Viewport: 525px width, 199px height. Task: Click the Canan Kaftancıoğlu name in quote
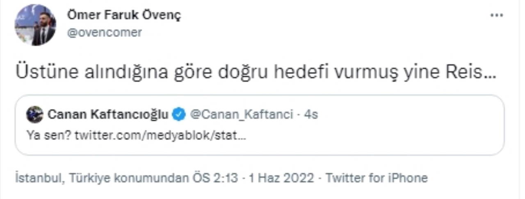(108, 114)
